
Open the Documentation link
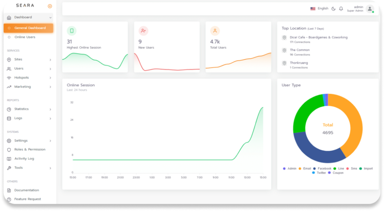[x=27, y=190]
